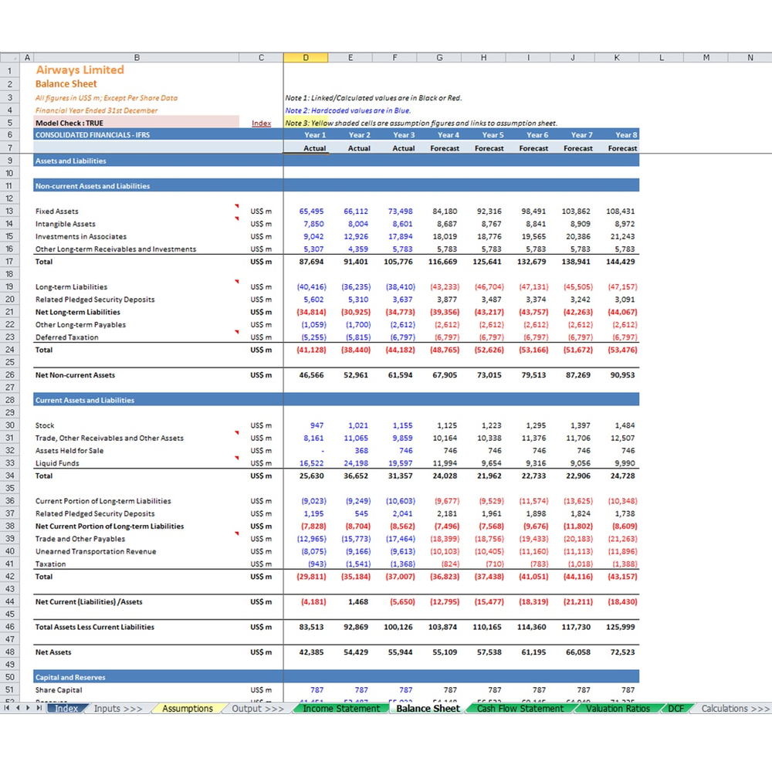Select Stock Year 2 value 1,021
Image resolution: width=772 pixels, height=772 pixels.
[358, 425]
